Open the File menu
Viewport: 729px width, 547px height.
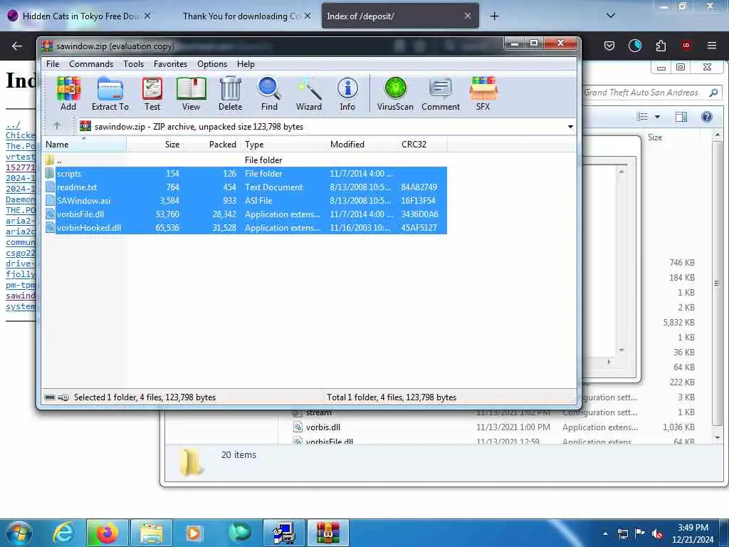pyautogui.click(x=53, y=63)
